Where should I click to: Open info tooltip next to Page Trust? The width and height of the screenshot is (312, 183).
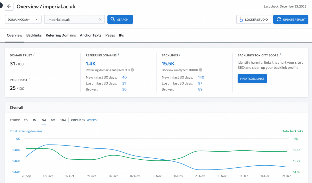click(29, 80)
